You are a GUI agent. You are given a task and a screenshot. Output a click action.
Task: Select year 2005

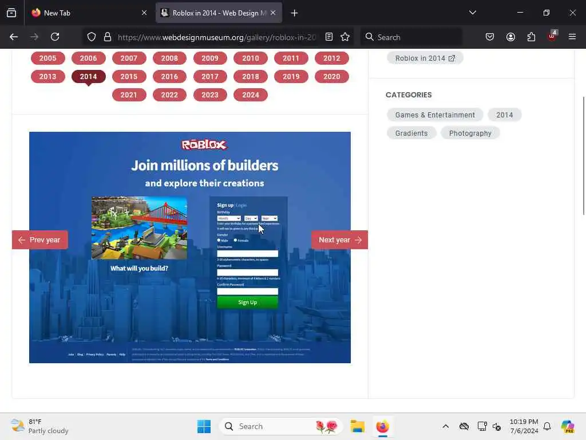48,58
